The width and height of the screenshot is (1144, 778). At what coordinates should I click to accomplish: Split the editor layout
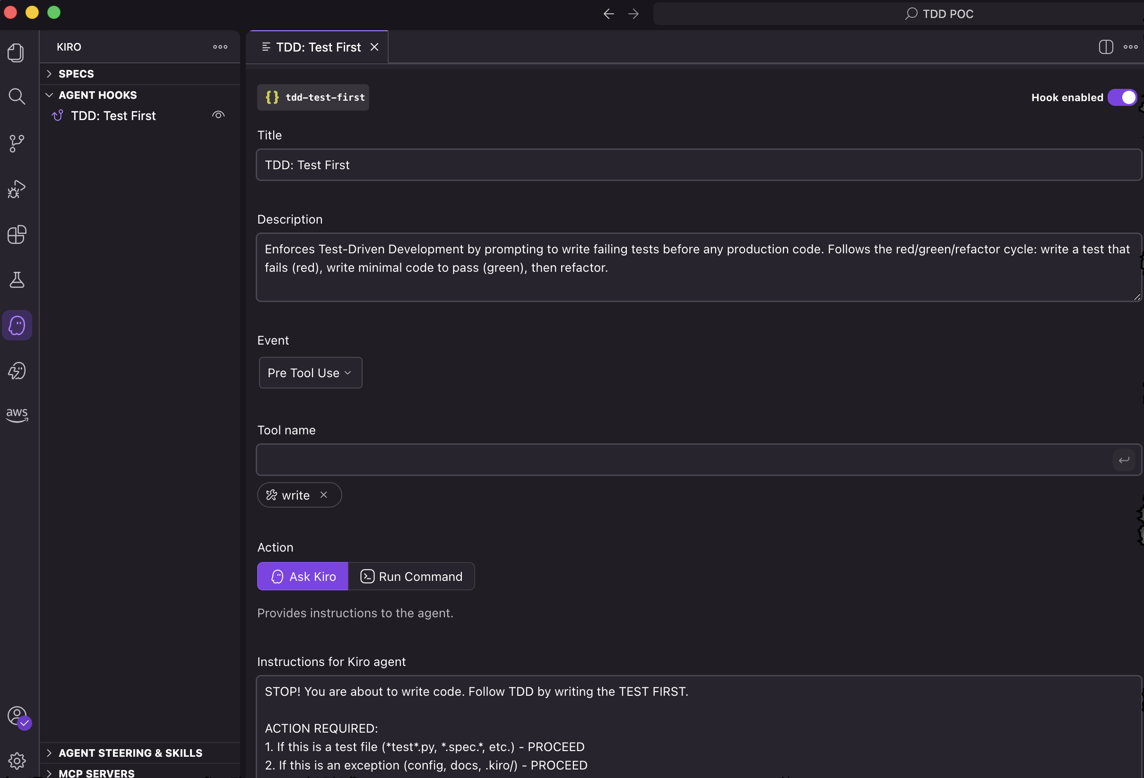click(1106, 47)
